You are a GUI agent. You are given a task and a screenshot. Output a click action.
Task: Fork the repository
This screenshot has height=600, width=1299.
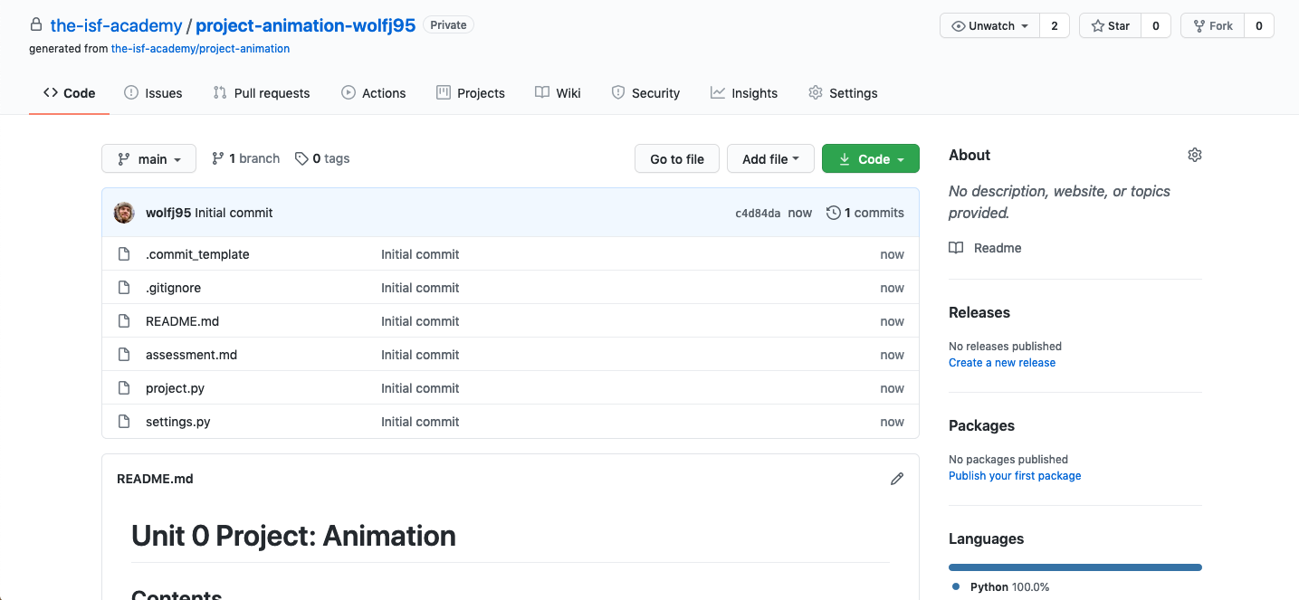[1212, 26]
